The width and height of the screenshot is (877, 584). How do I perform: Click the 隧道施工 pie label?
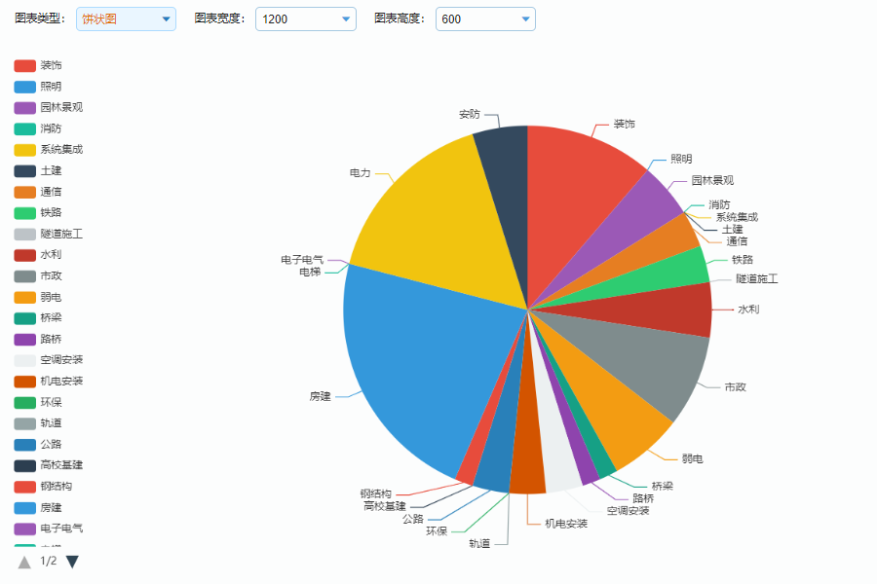coord(757,279)
